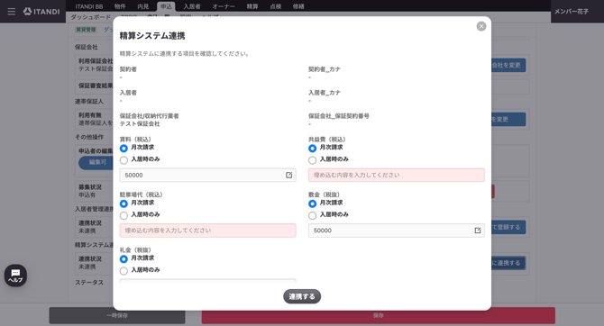Click the 賃料 input showing 50000
604x326 pixels.
click(x=207, y=175)
